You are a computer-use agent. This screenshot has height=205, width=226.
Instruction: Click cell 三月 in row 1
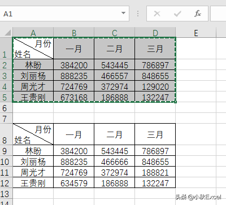[x=155, y=48]
